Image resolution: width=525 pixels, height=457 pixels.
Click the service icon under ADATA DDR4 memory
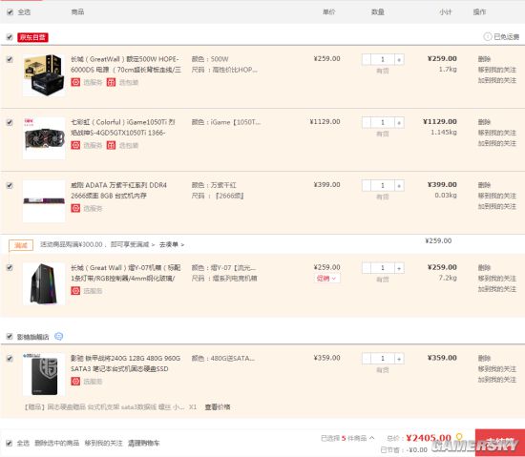(75, 208)
